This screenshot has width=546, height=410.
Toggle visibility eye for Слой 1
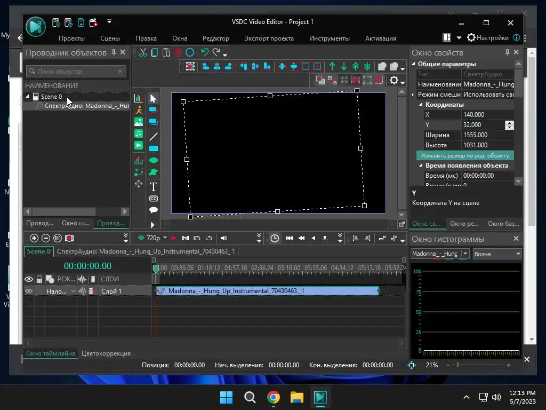tap(29, 291)
